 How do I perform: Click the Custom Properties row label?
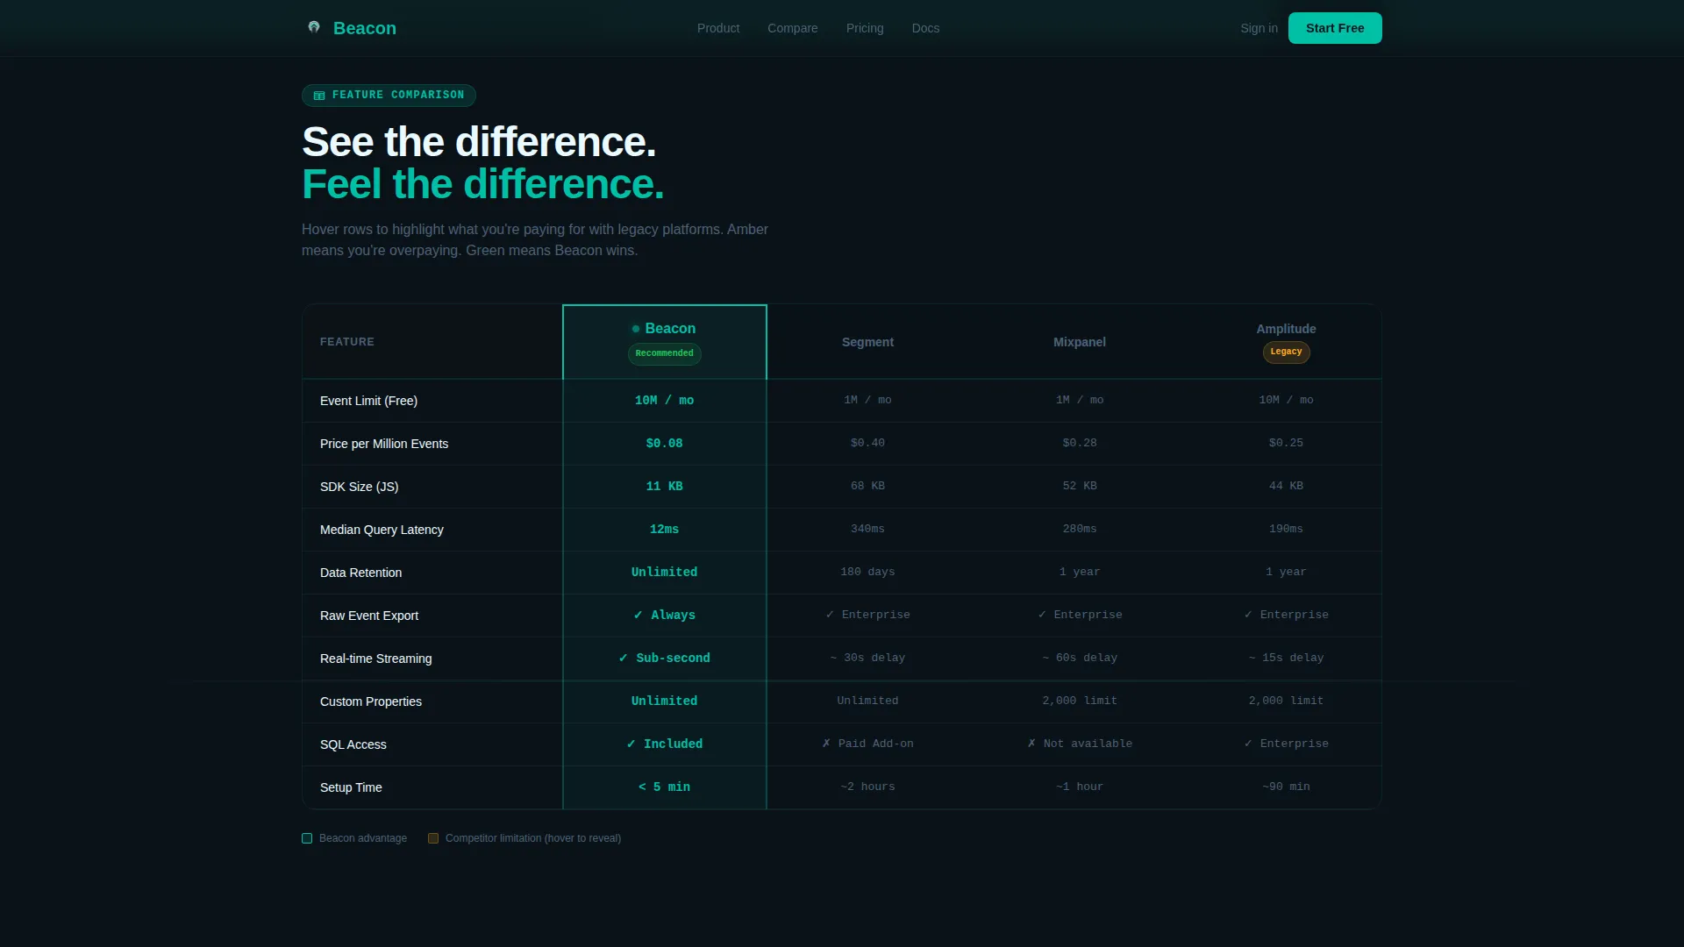371,701
